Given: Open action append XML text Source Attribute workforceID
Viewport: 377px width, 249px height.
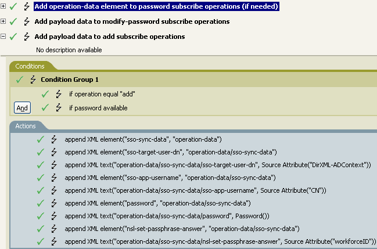Looking at the screenshot, I should [220, 241].
